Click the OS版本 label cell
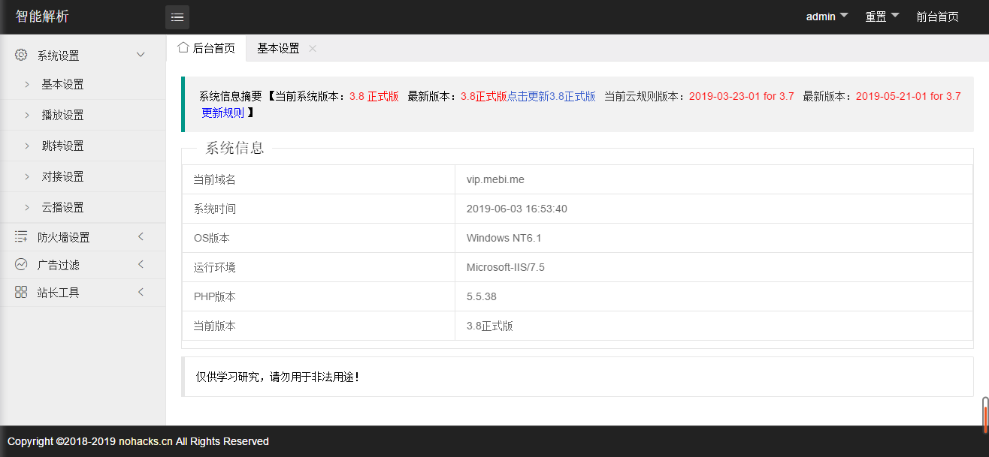Screen dimensions: 989x457 click(319, 238)
